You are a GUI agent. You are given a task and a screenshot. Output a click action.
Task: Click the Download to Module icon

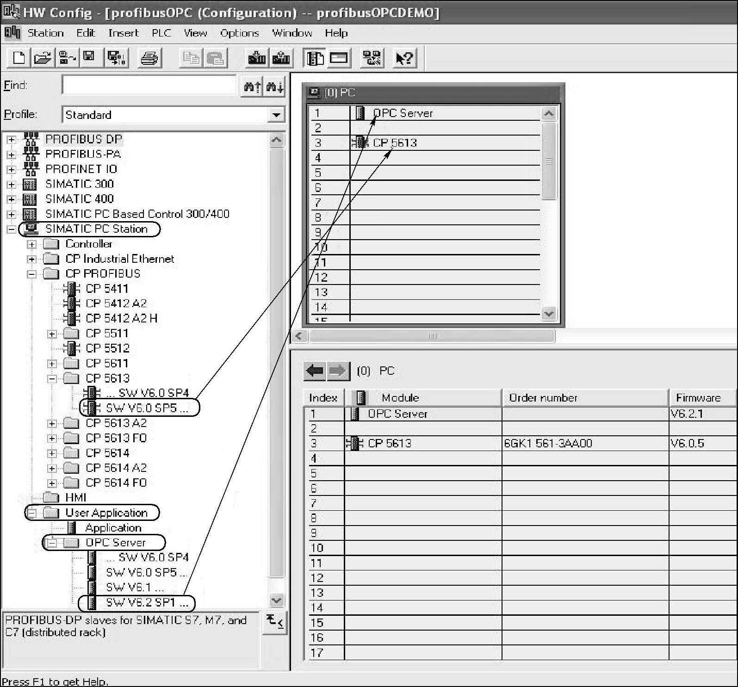point(257,58)
